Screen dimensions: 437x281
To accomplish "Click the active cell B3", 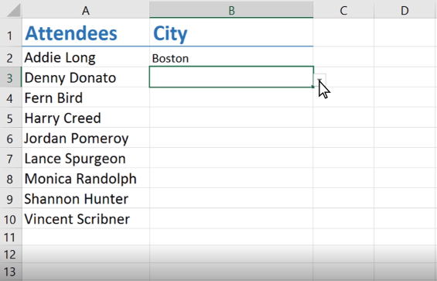I will click(x=231, y=77).
